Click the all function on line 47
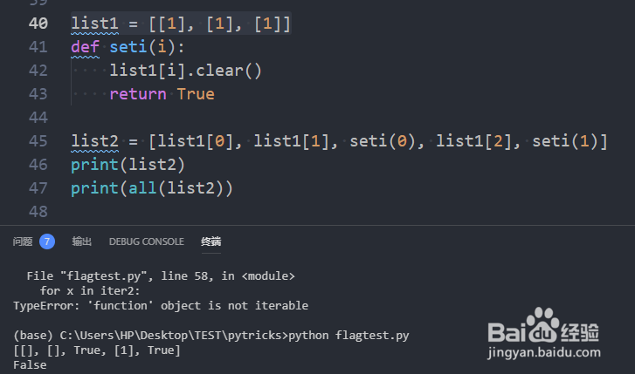Viewport: 635px width, 374px height. pos(142,188)
